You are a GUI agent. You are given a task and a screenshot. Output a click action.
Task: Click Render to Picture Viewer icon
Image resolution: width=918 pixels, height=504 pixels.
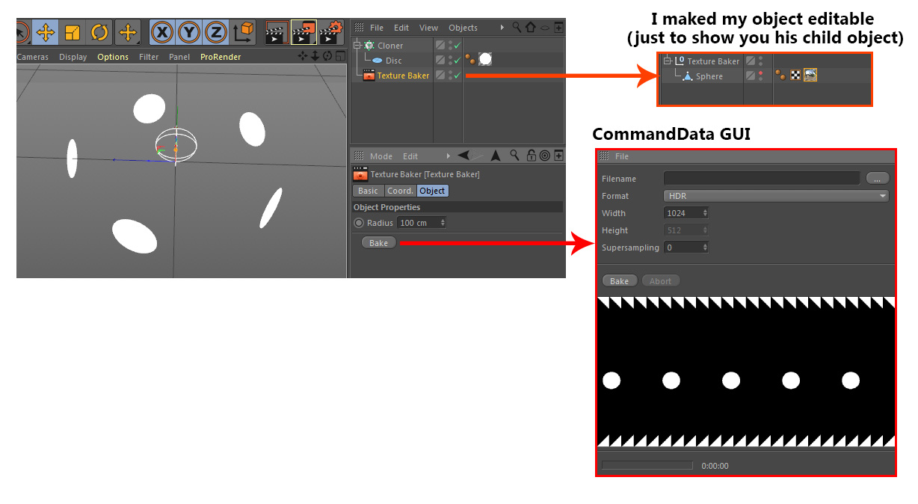click(304, 32)
